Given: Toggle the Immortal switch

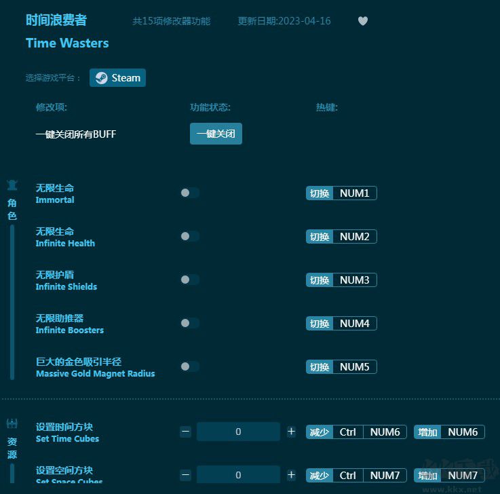Looking at the screenshot, I should click(190, 193).
